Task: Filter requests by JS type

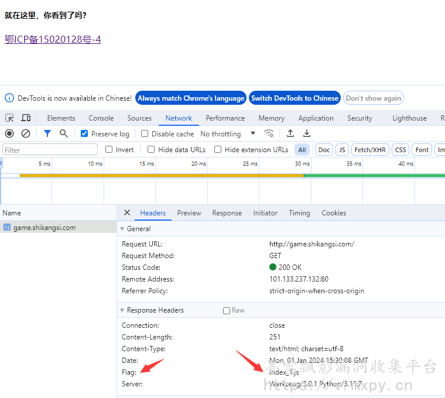Action: pos(342,149)
